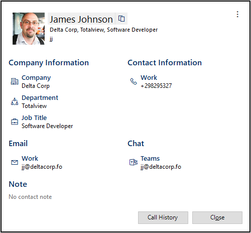Click the Job Title field label
Viewport: 251px width, 233px height.
tap(34, 118)
